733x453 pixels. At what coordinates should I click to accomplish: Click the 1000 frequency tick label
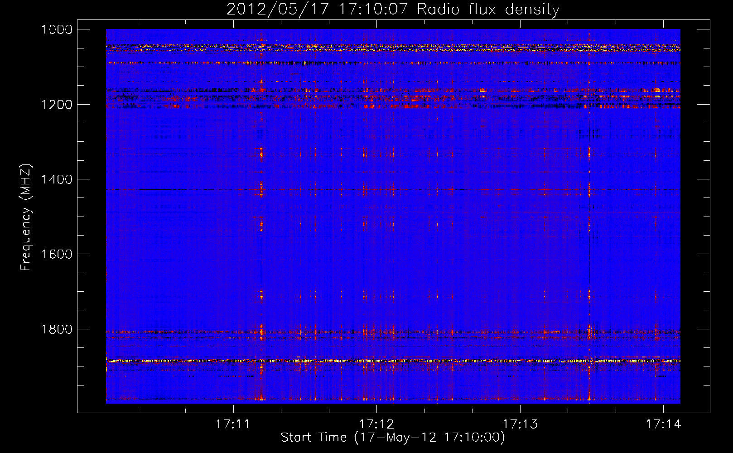tap(57, 29)
